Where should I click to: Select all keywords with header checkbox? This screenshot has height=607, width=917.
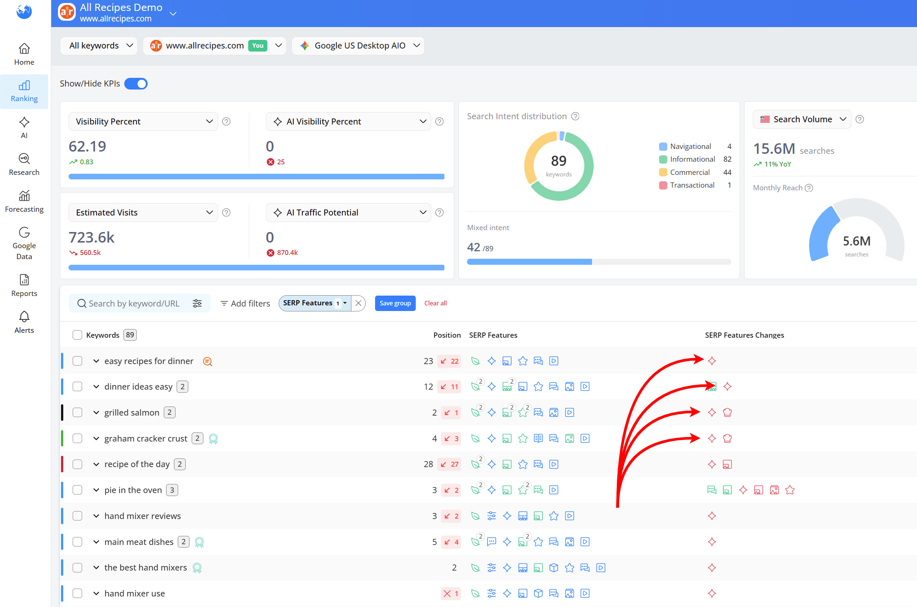pos(78,335)
